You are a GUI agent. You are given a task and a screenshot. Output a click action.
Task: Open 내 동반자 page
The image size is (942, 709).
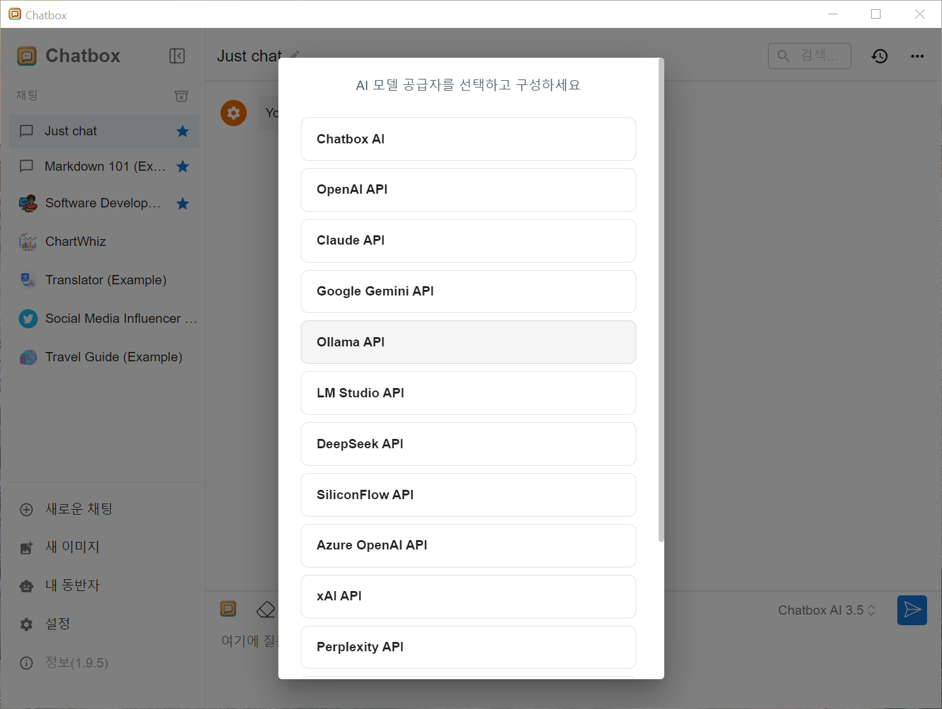pyautogui.click(x=104, y=585)
